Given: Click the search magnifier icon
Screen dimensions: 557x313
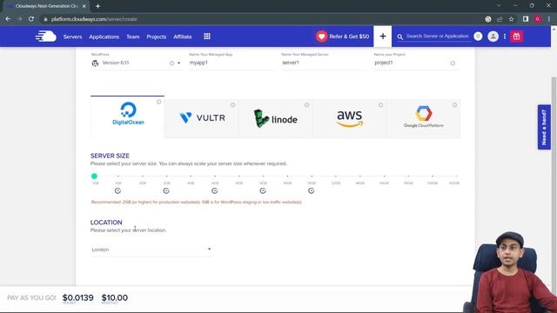Looking at the screenshot, I should [x=400, y=37].
